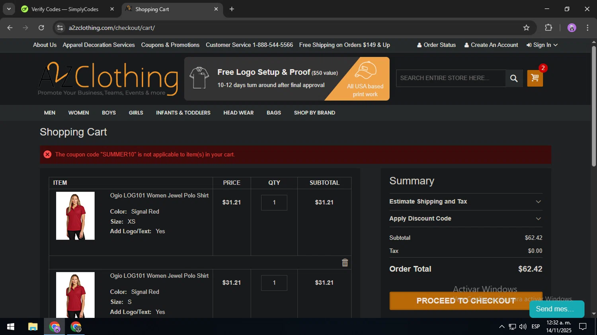Click Order Status link
Screen dimensions: 597x335
click(436, 45)
